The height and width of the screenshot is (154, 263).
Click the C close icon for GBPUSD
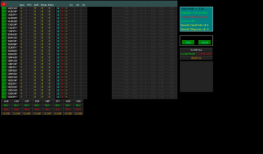pyautogui.click(x=66, y=74)
